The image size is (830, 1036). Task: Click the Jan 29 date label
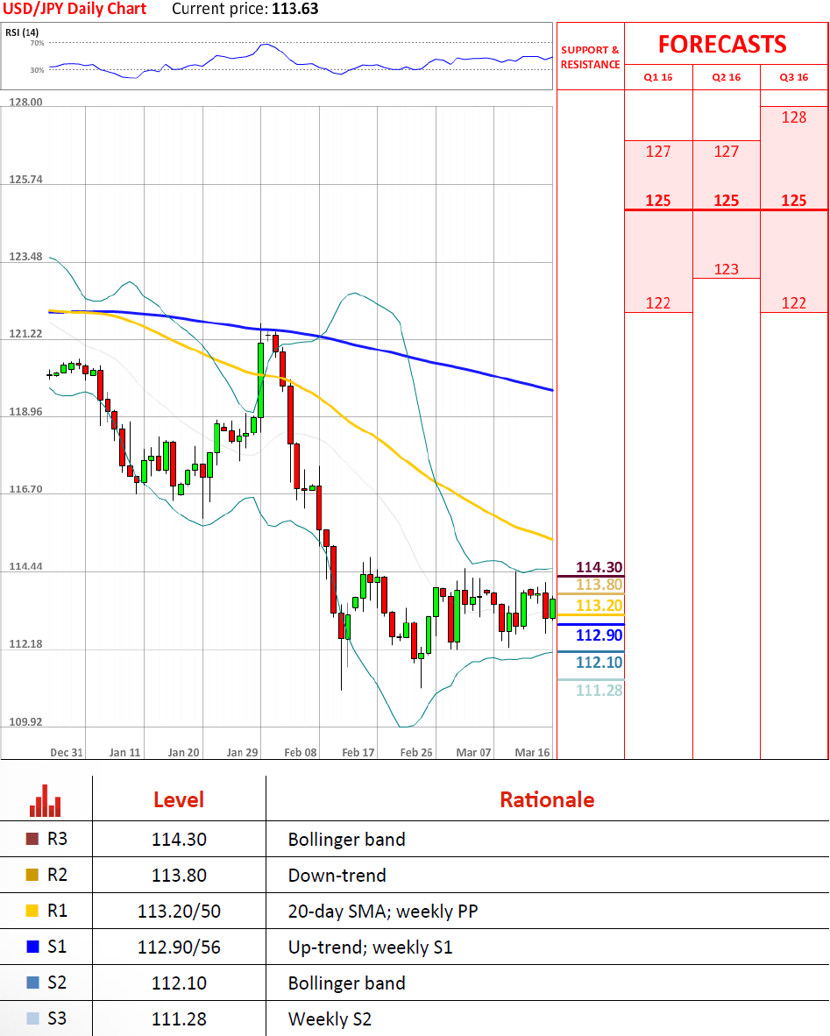click(x=242, y=753)
